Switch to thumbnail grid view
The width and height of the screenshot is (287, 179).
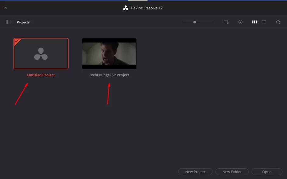click(x=254, y=22)
